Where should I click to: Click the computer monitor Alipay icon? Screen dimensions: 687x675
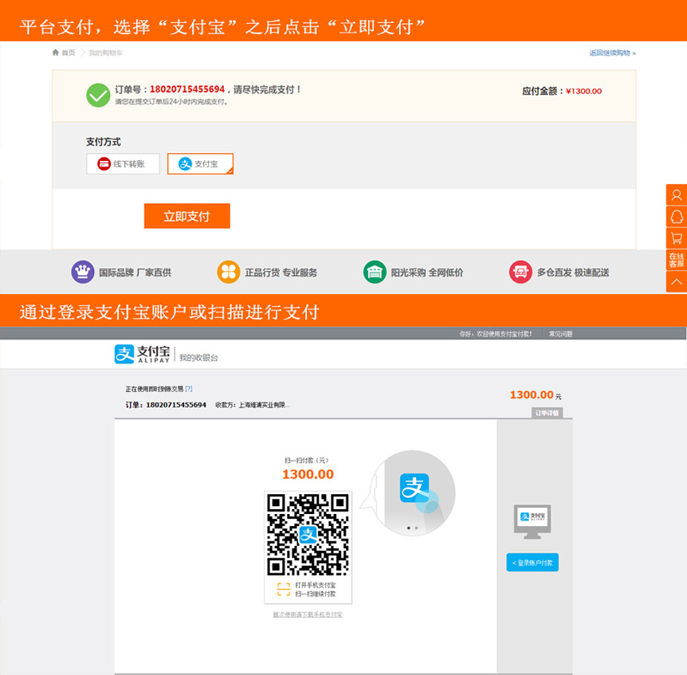pyautogui.click(x=532, y=522)
